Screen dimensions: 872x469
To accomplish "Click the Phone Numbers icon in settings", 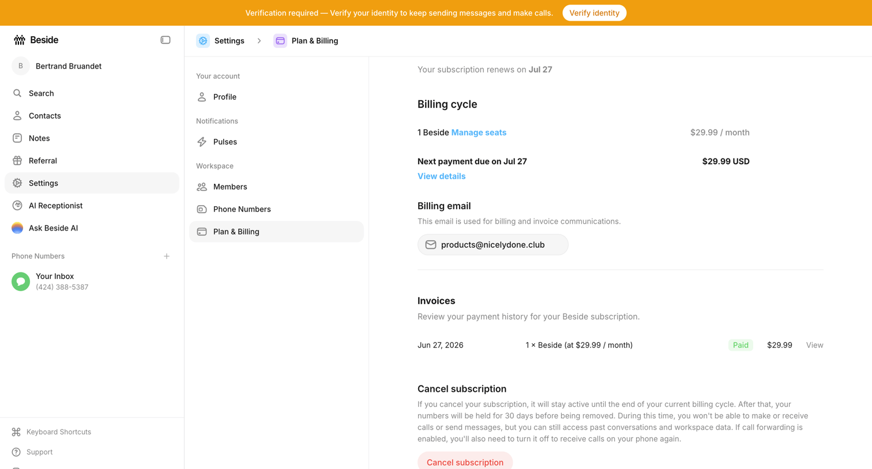I will pyautogui.click(x=202, y=209).
